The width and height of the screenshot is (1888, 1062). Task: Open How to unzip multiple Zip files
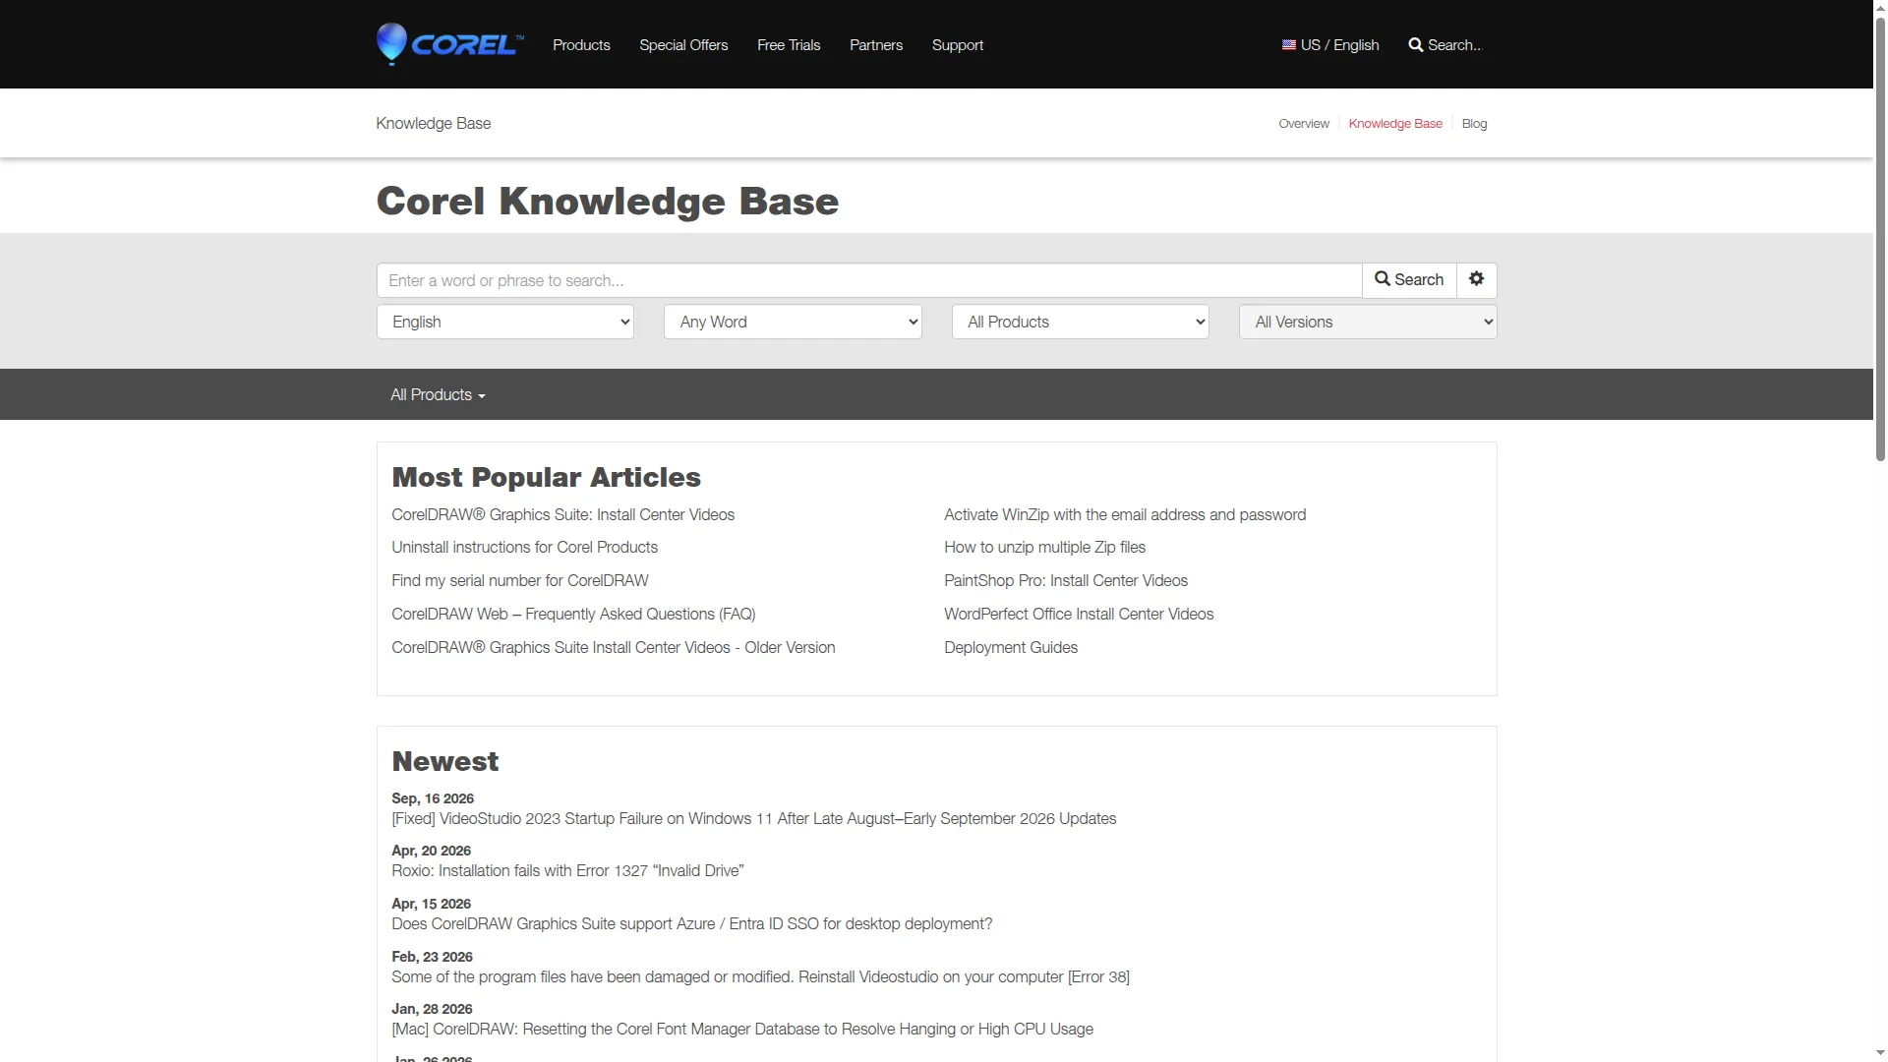[1044, 547]
